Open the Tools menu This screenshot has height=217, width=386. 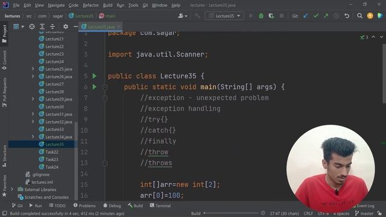coord(133,5)
